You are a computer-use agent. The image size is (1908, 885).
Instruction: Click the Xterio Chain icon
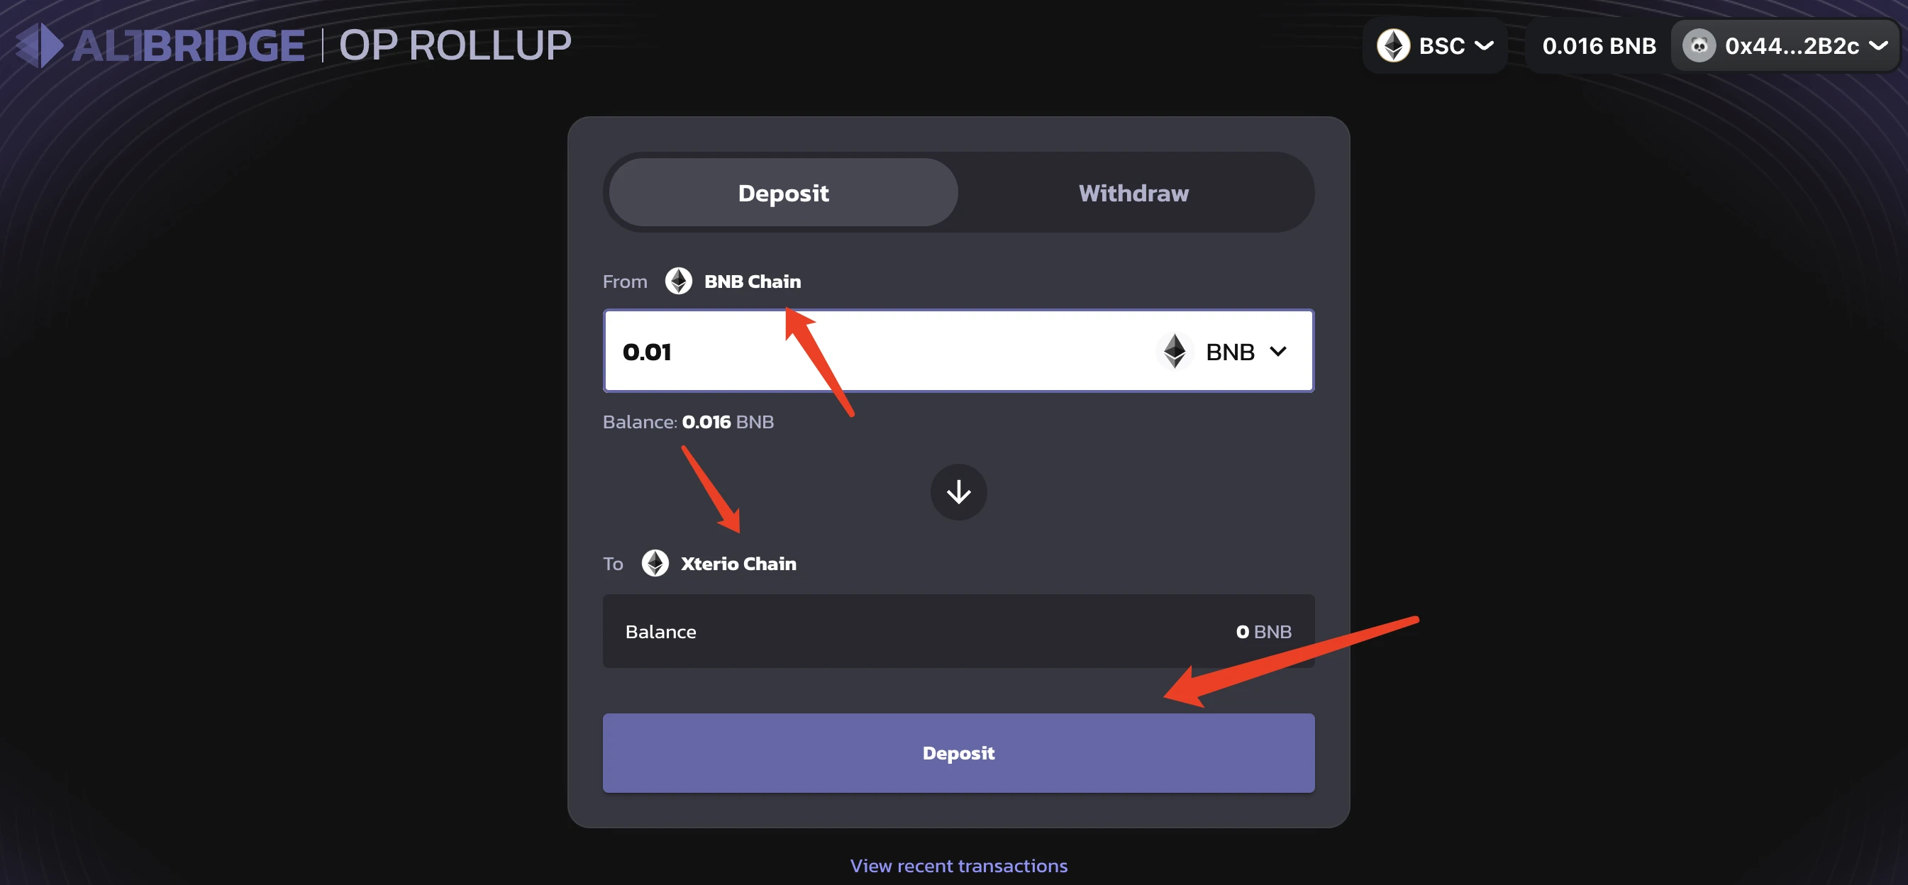coord(657,561)
